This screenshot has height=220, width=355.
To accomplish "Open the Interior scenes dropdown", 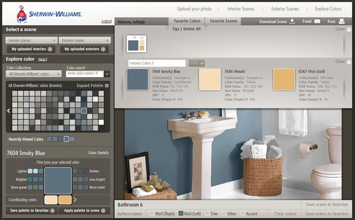I will pyautogui.click(x=31, y=40).
